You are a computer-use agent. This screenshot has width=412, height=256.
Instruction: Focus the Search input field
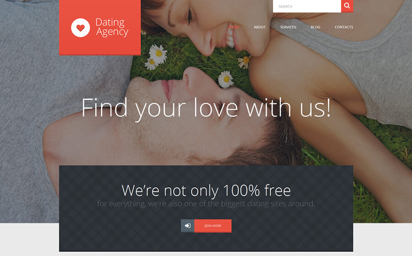click(x=307, y=6)
